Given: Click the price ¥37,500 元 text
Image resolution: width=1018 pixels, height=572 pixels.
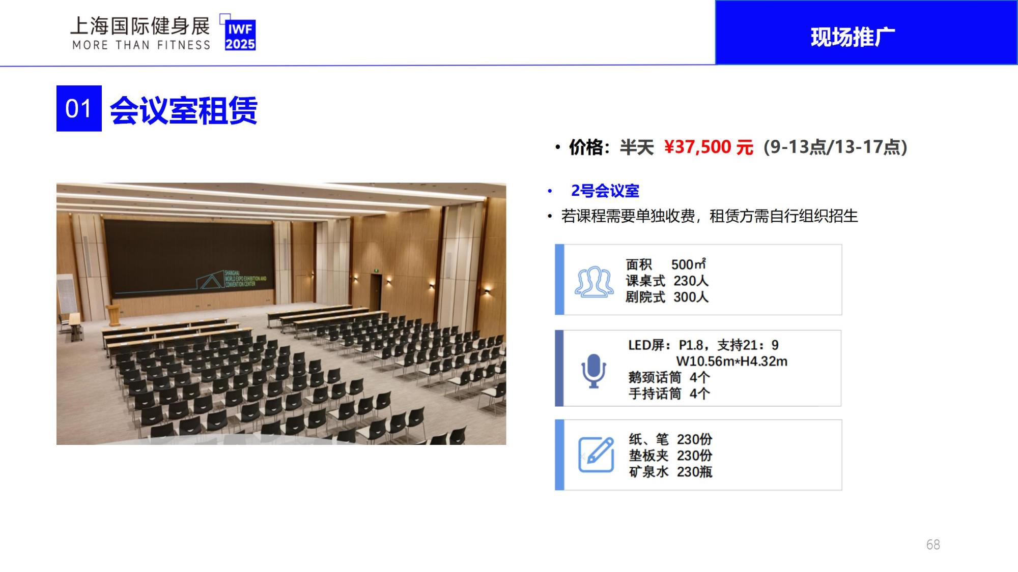Looking at the screenshot, I should coord(709,147).
